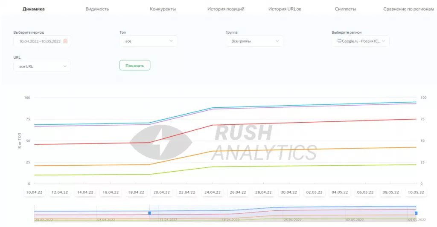Open the URL dropdown showing все URL

[x=42, y=66]
